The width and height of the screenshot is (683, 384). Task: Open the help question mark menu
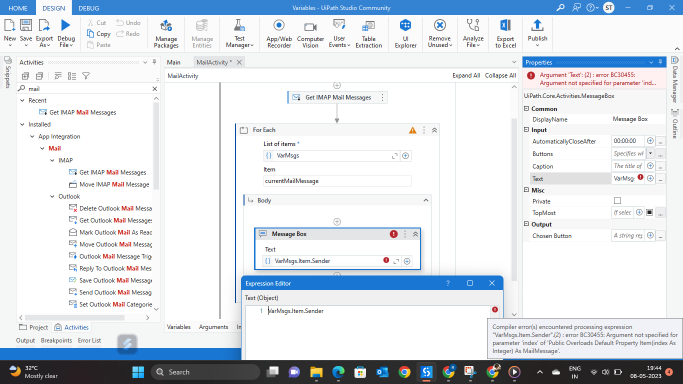click(x=592, y=7)
